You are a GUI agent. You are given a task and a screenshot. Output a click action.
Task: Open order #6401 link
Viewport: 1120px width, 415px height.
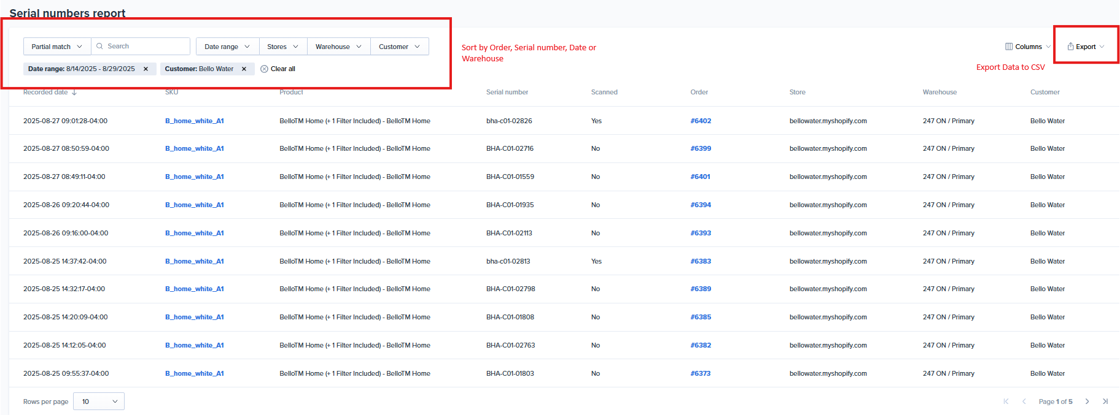point(700,177)
